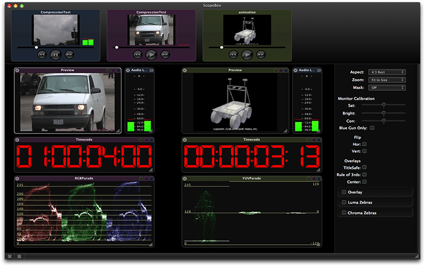The height and width of the screenshot is (266, 425).
Task: Close the Preview palette showing the van
Action: (x=18, y=70)
